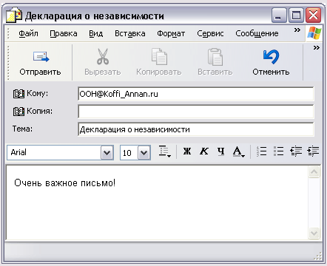
Task: Toggle underline with the Ч button
Action: click(x=220, y=151)
